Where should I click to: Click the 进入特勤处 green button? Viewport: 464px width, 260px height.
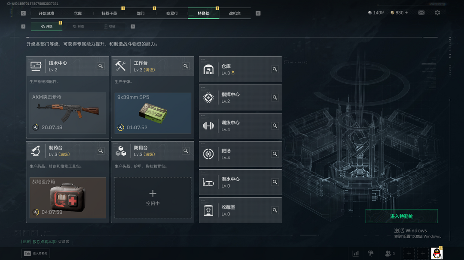pos(402,216)
